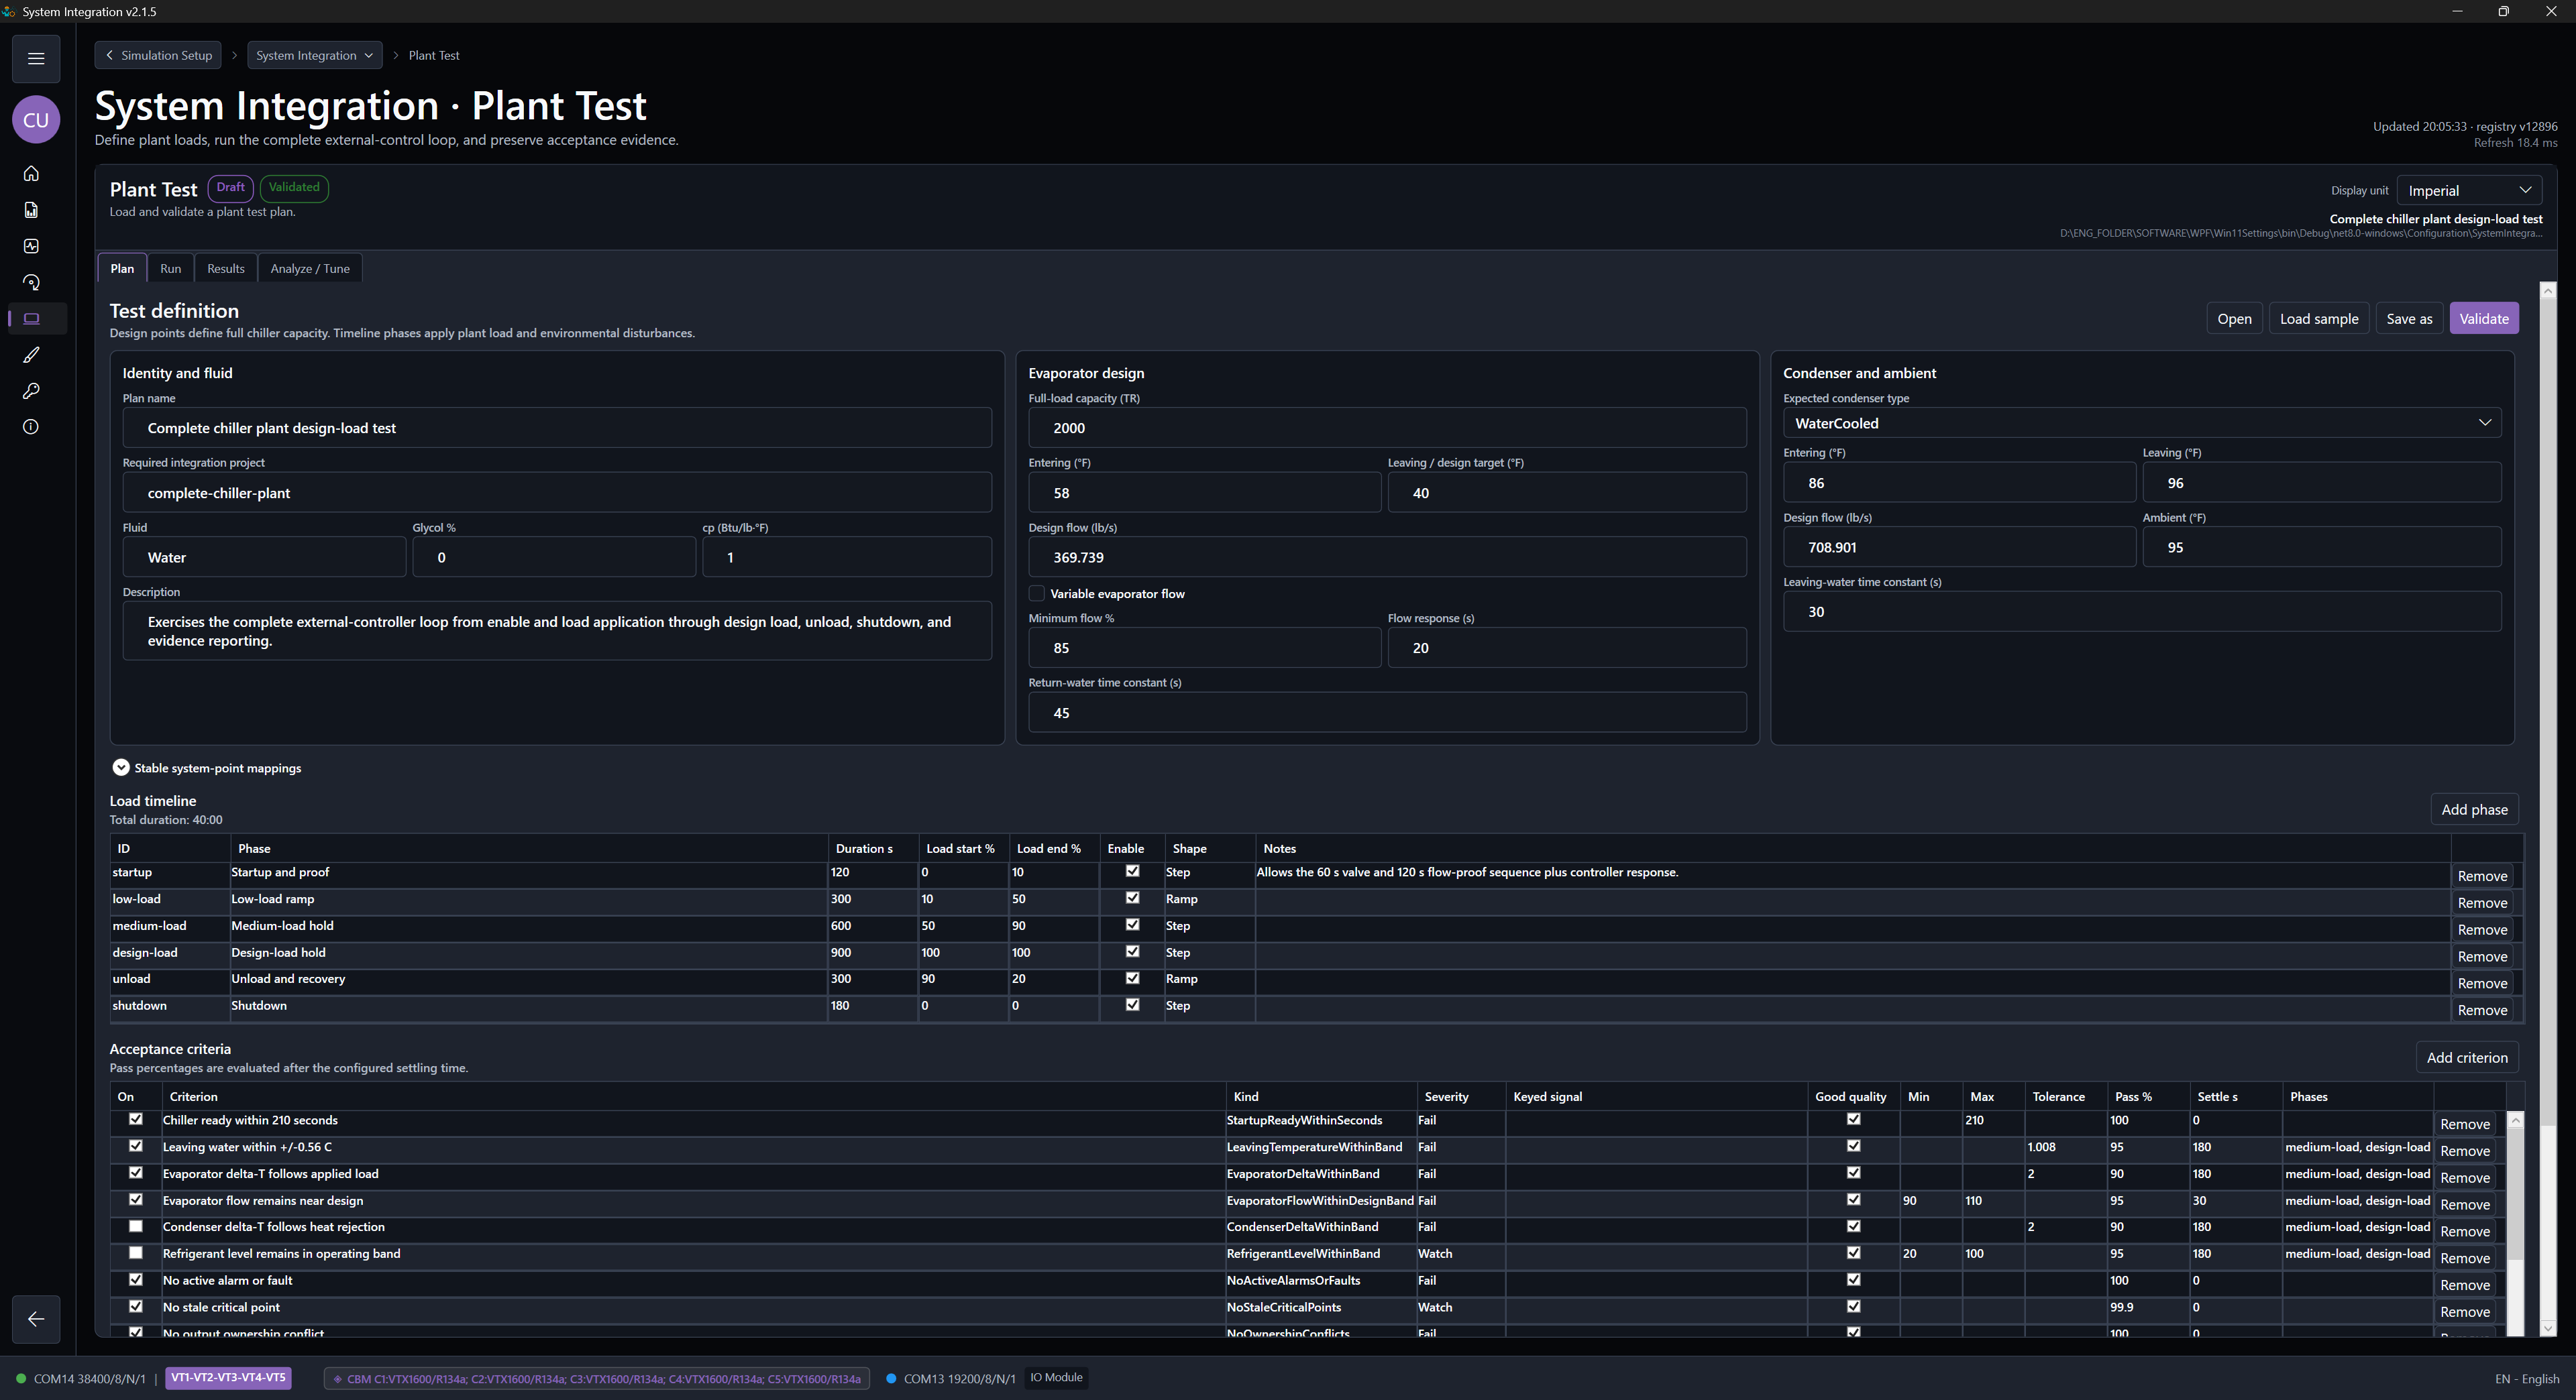Viewport: 2576px width, 1400px height.
Task: Expand Stable system-point mappings
Action: click(x=121, y=768)
